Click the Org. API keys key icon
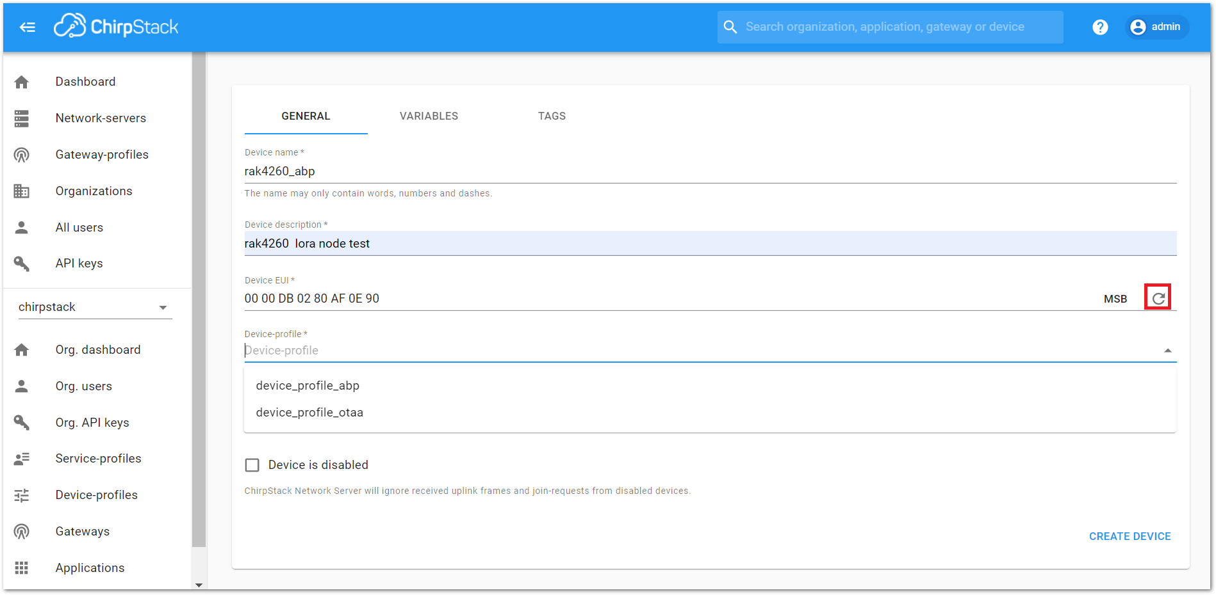Screen dimensions: 1216x595 click(22, 423)
